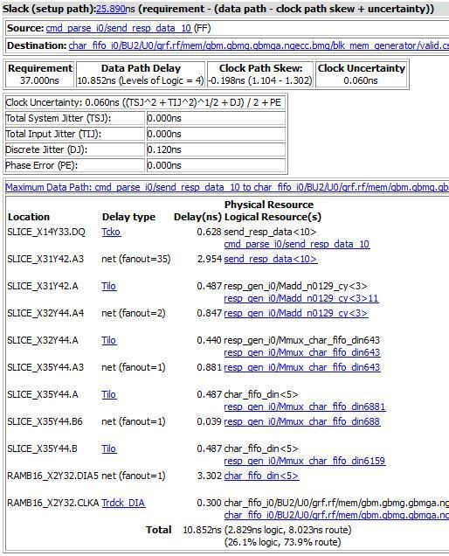
Task: Select the Clock Path Skew -0.198ns cell
Action: (260, 74)
